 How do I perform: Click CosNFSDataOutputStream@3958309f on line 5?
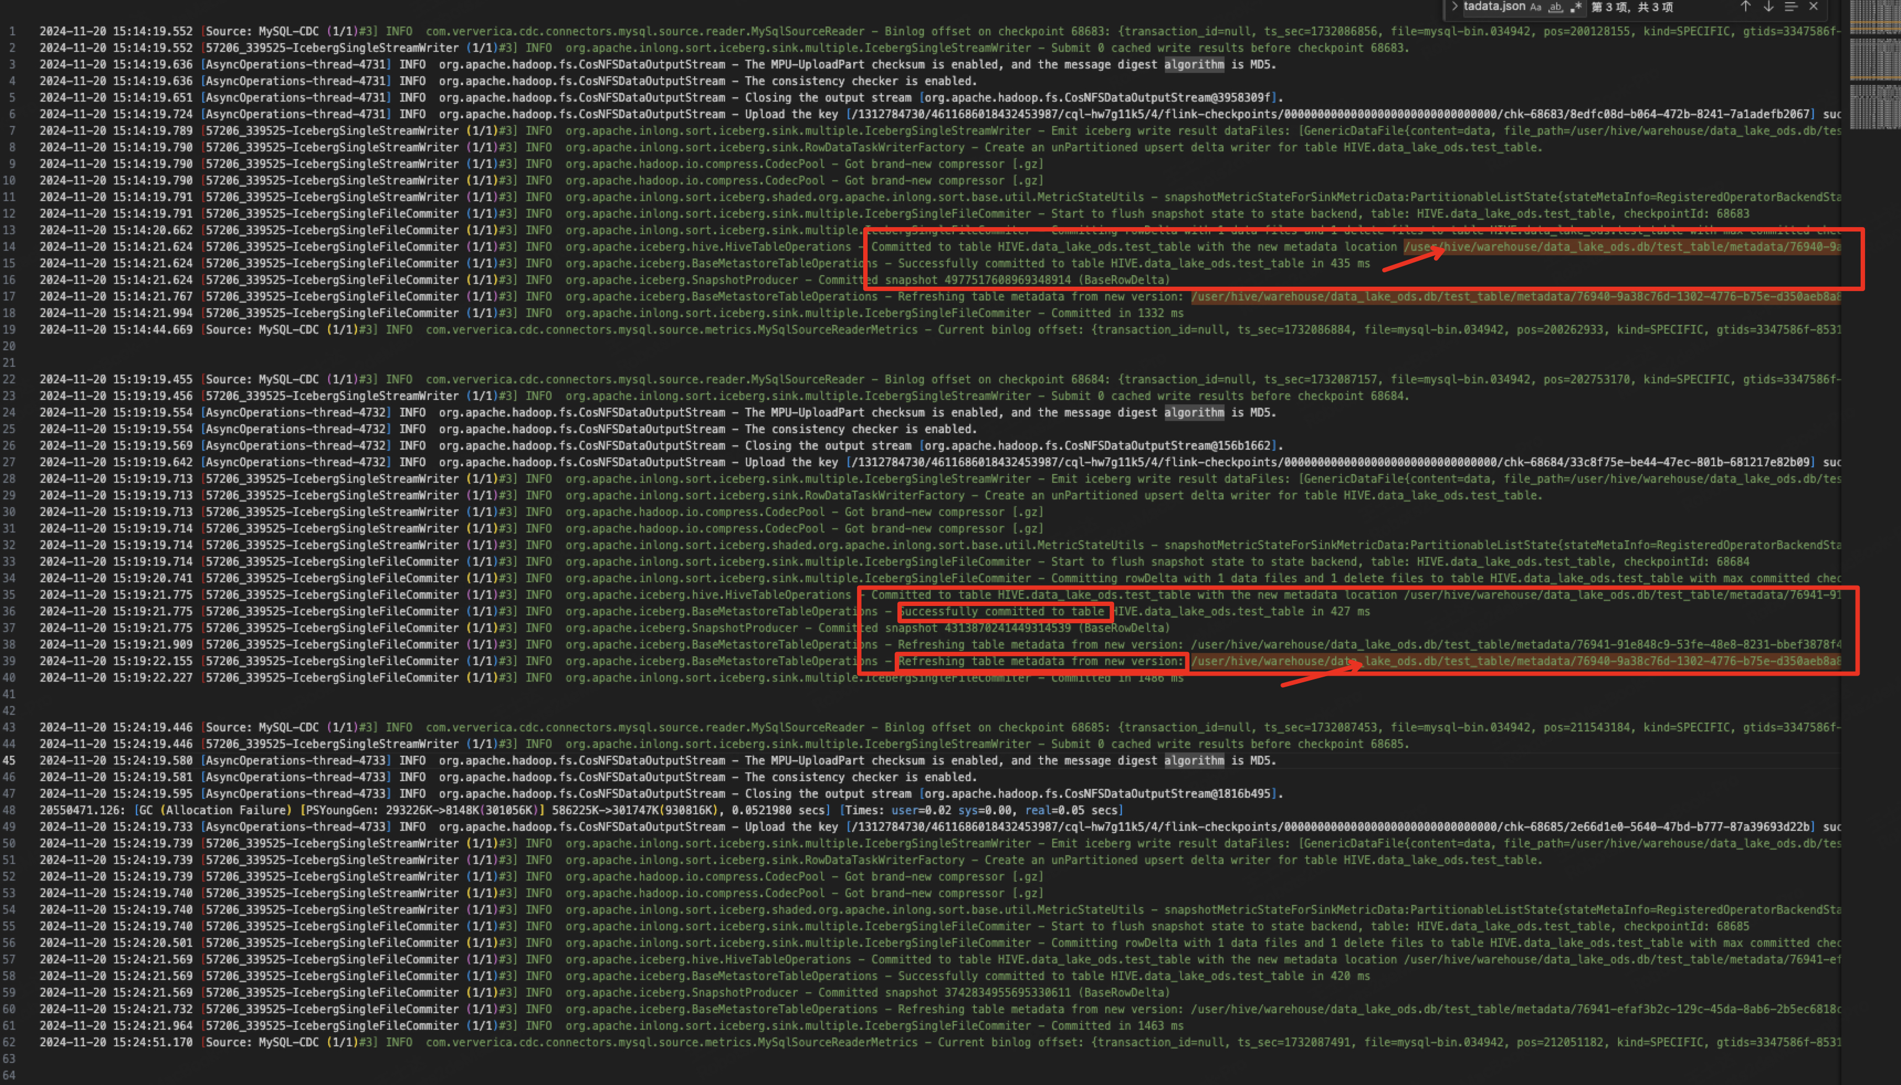click(x=1172, y=98)
